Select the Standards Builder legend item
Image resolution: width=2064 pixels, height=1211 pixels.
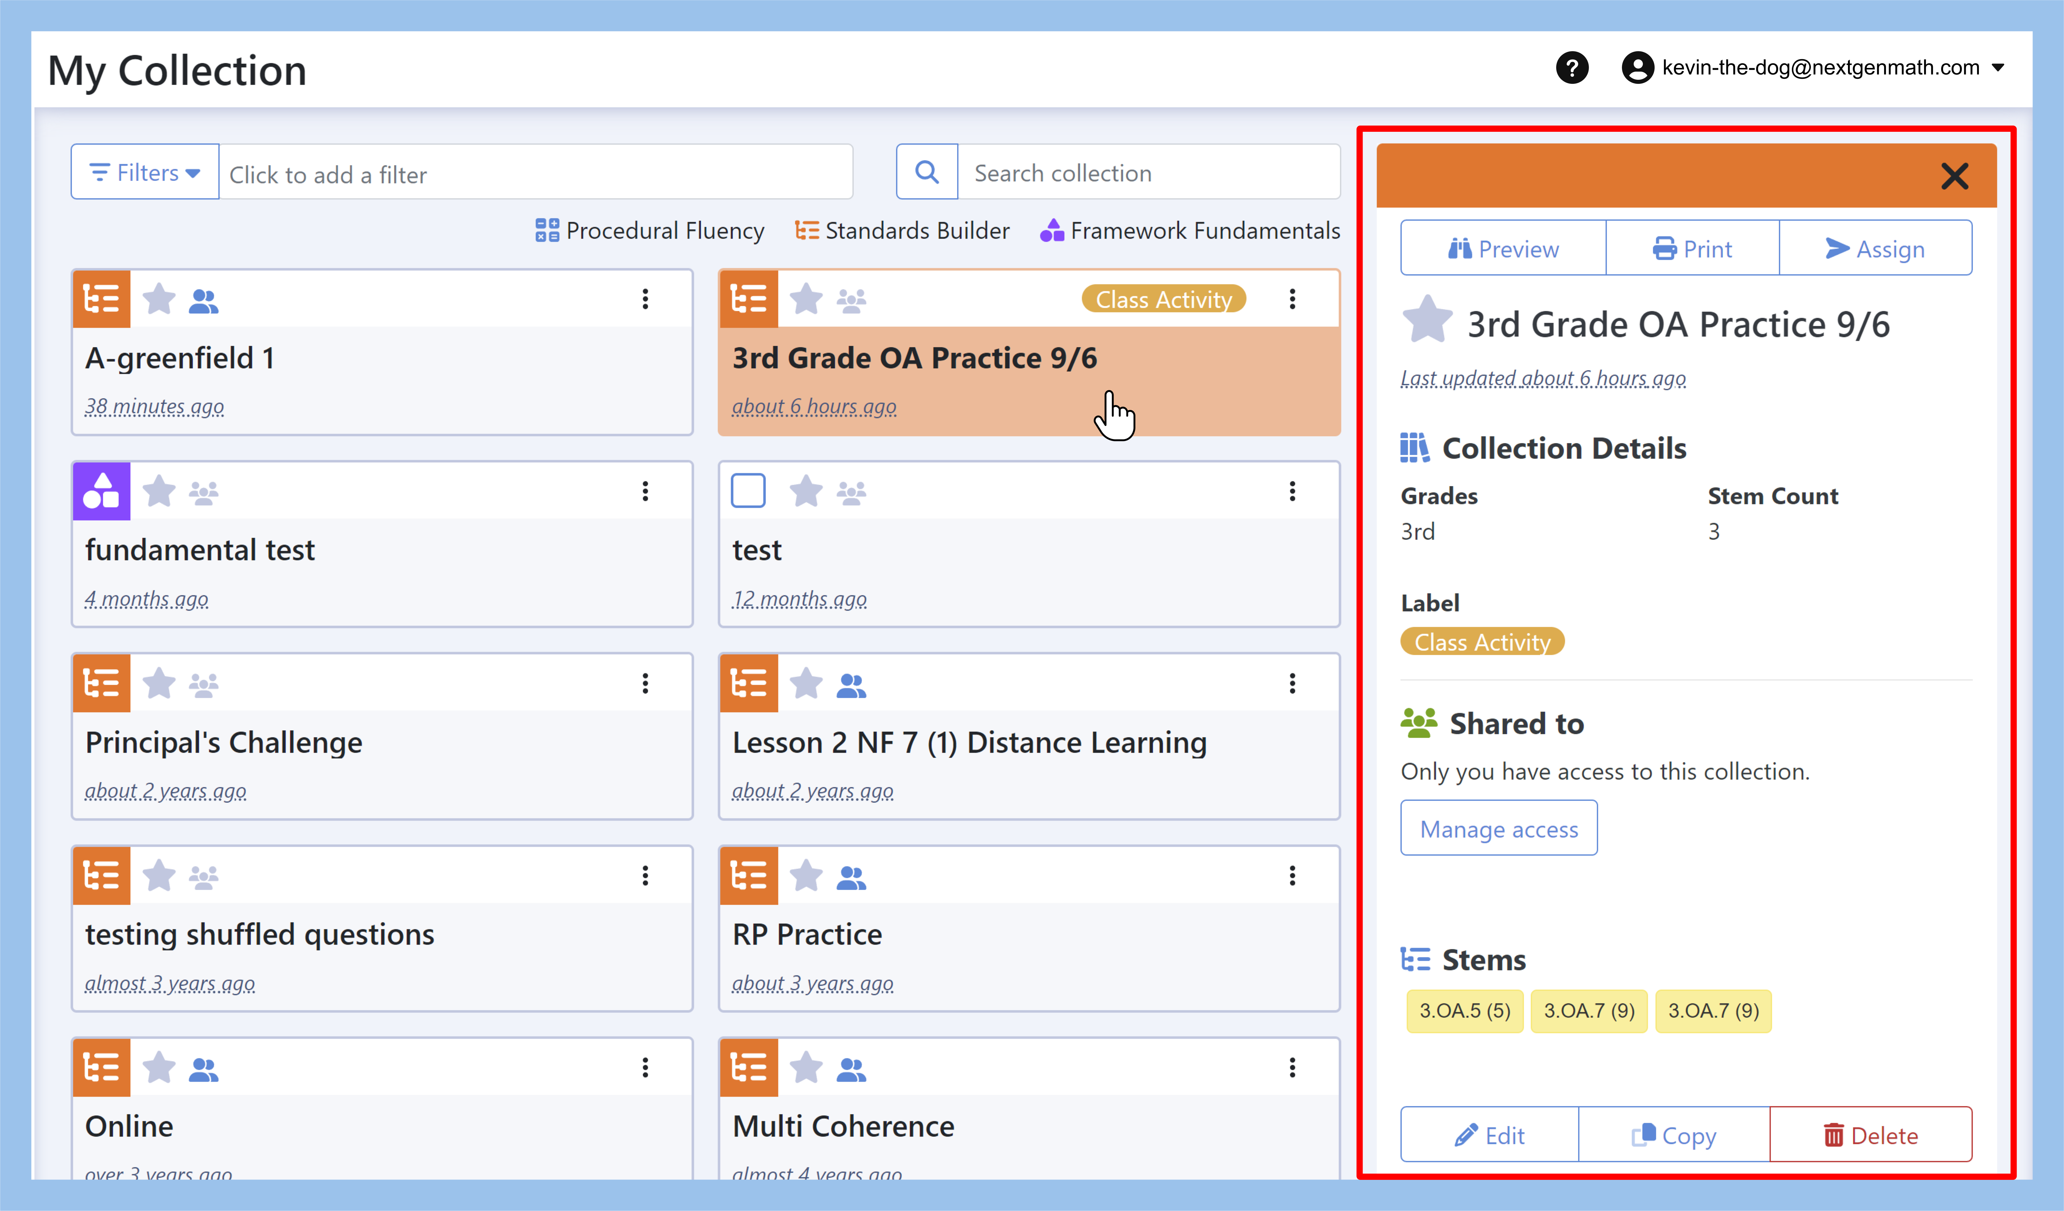(902, 230)
